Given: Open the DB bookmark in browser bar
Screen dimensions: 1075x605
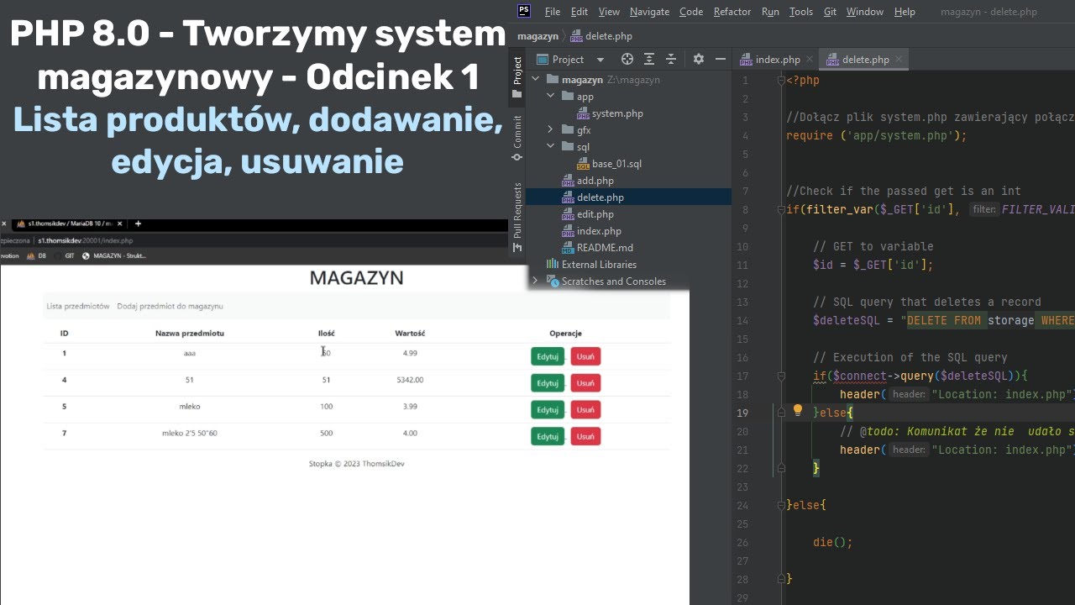Looking at the screenshot, I should click(36, 256).
